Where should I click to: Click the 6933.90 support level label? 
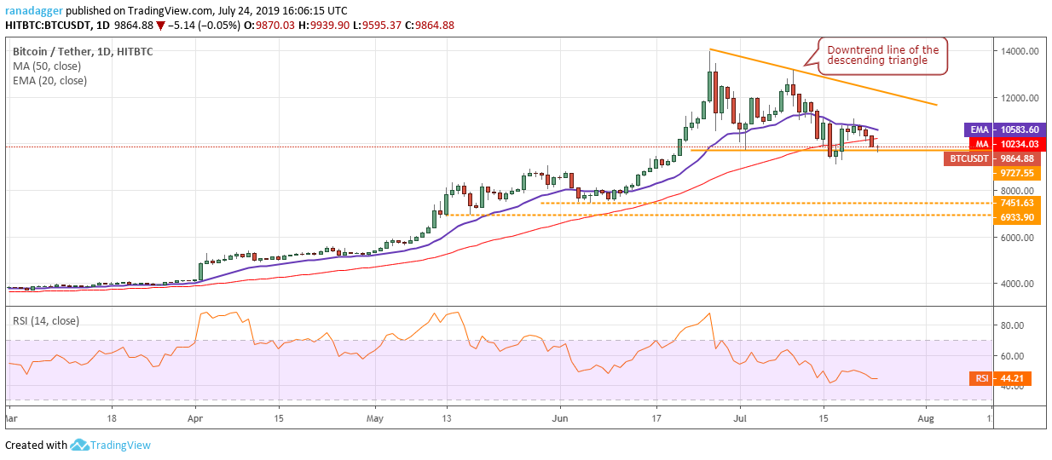click(1017, 217)
